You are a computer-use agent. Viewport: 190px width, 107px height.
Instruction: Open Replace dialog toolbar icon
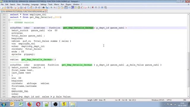click(47, 7)
